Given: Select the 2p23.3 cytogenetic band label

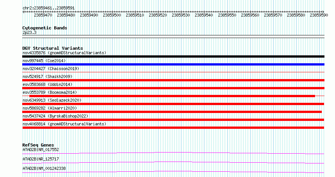Looking at the screenshot, I should click(x=29, y=32).
